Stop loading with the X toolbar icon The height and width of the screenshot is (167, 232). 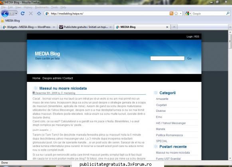pyautogui.click(x=31, y=14)
